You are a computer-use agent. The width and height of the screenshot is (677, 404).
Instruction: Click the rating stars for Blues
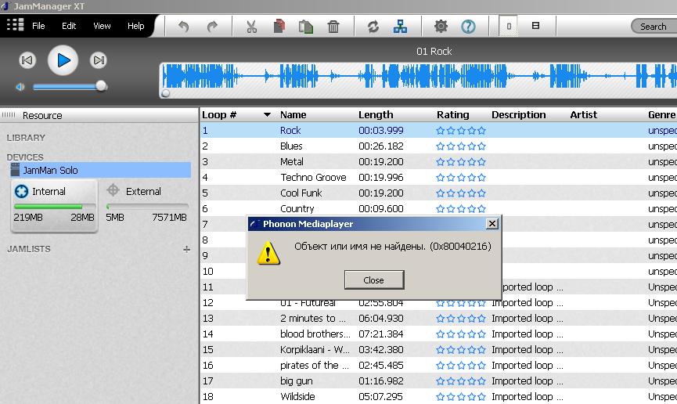(461, 146)
